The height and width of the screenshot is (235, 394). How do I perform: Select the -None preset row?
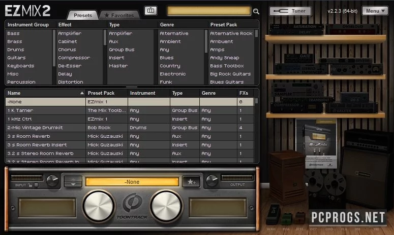point(130,102)
